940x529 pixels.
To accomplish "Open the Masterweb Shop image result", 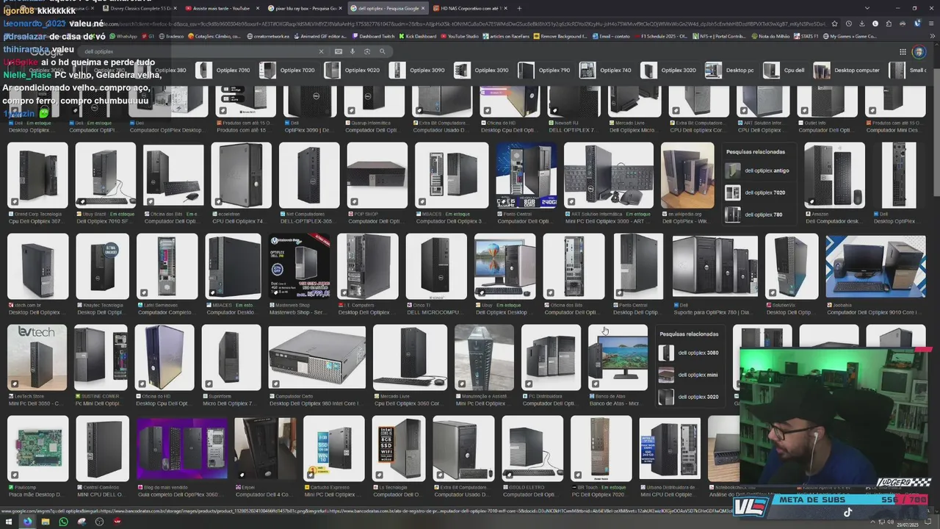I will [x=300, y=267].
